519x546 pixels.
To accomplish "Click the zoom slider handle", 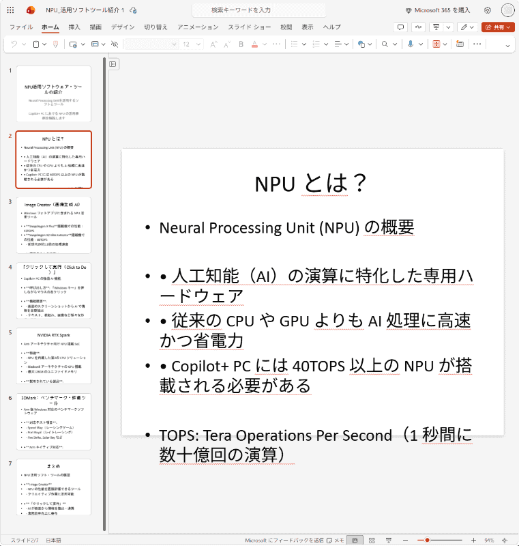I will pos(427,540).
